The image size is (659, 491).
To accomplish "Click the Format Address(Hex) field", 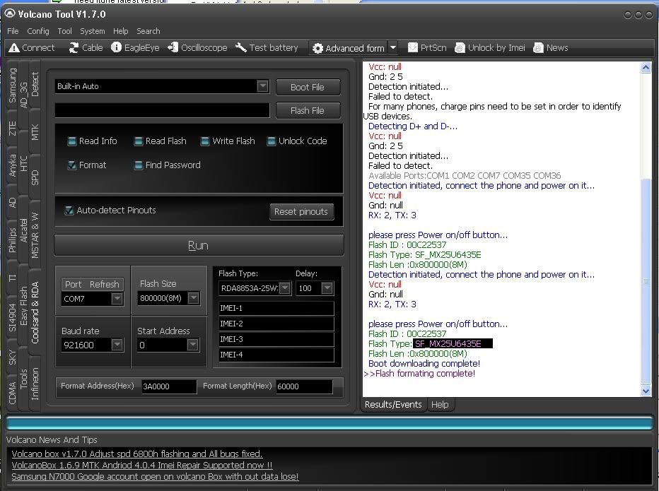I will [x=169, y=386].
